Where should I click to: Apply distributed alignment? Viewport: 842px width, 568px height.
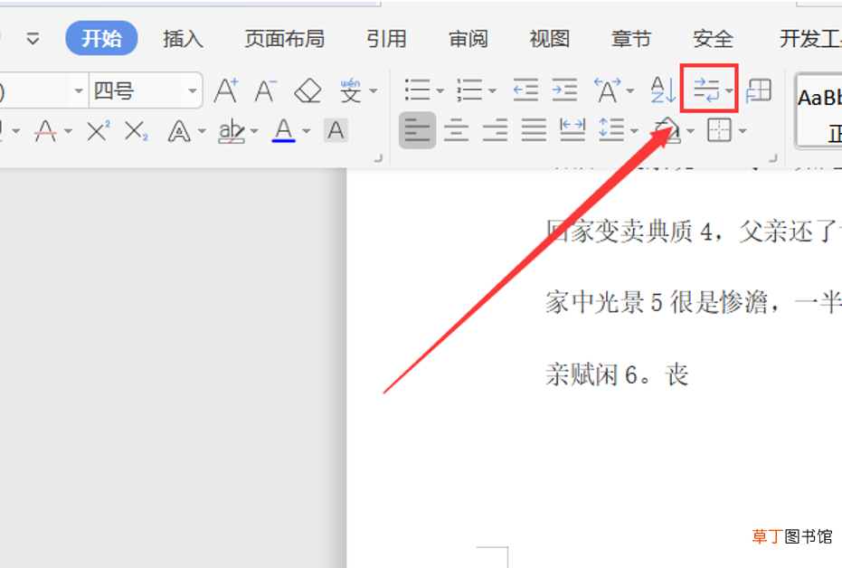pos(572,130)
